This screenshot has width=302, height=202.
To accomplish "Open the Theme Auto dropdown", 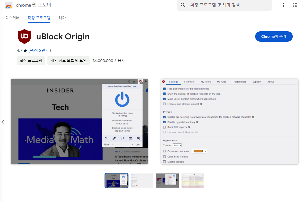I will 177,145.
